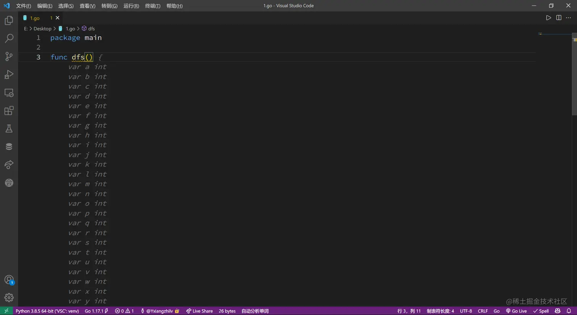
Task: Open errors and warnings problems indicator
Action: click(x=124, y=311)
